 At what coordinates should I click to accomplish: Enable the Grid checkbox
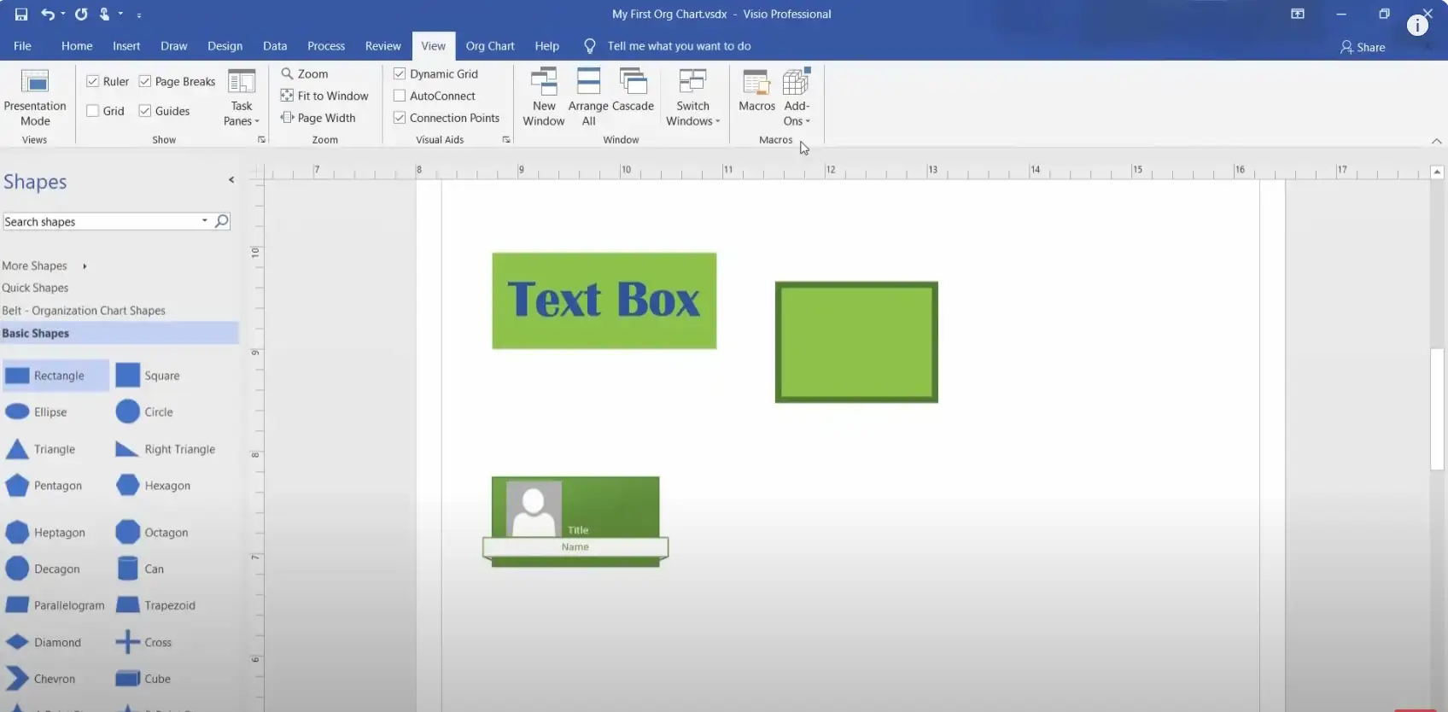pos(93,111)
